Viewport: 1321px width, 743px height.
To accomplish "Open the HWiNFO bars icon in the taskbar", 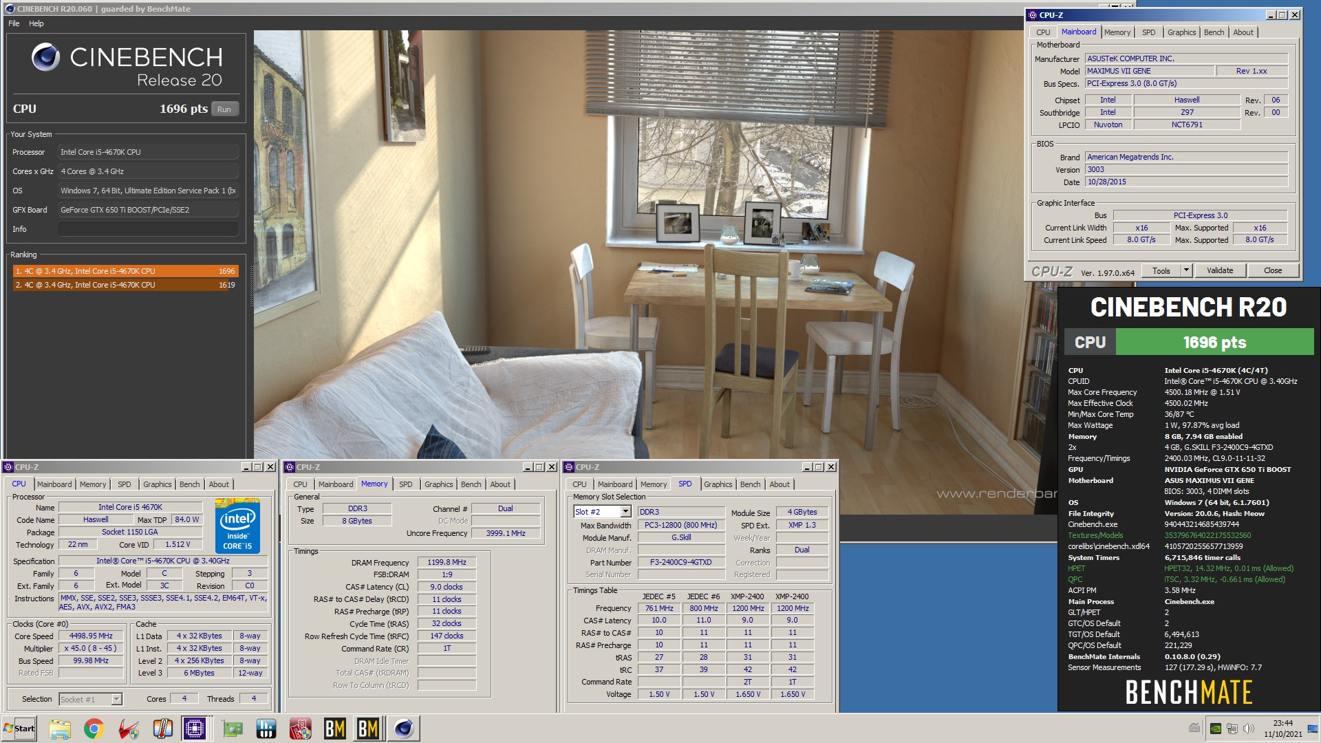I will tap(266, 729).
